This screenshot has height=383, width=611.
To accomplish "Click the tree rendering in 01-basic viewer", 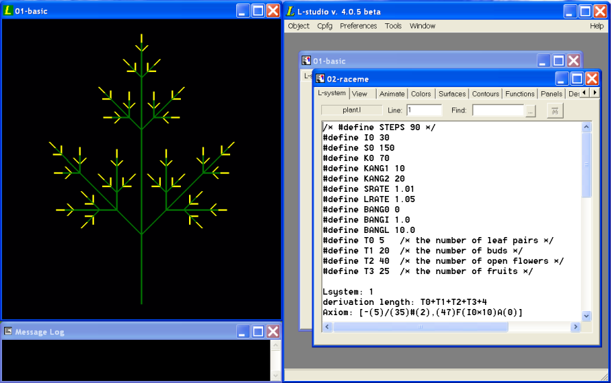I will tap(142, 169).
